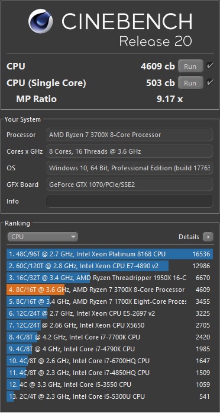
Task: Select the Core i7-7700K ranking entry
Action: tap(110, 337)
